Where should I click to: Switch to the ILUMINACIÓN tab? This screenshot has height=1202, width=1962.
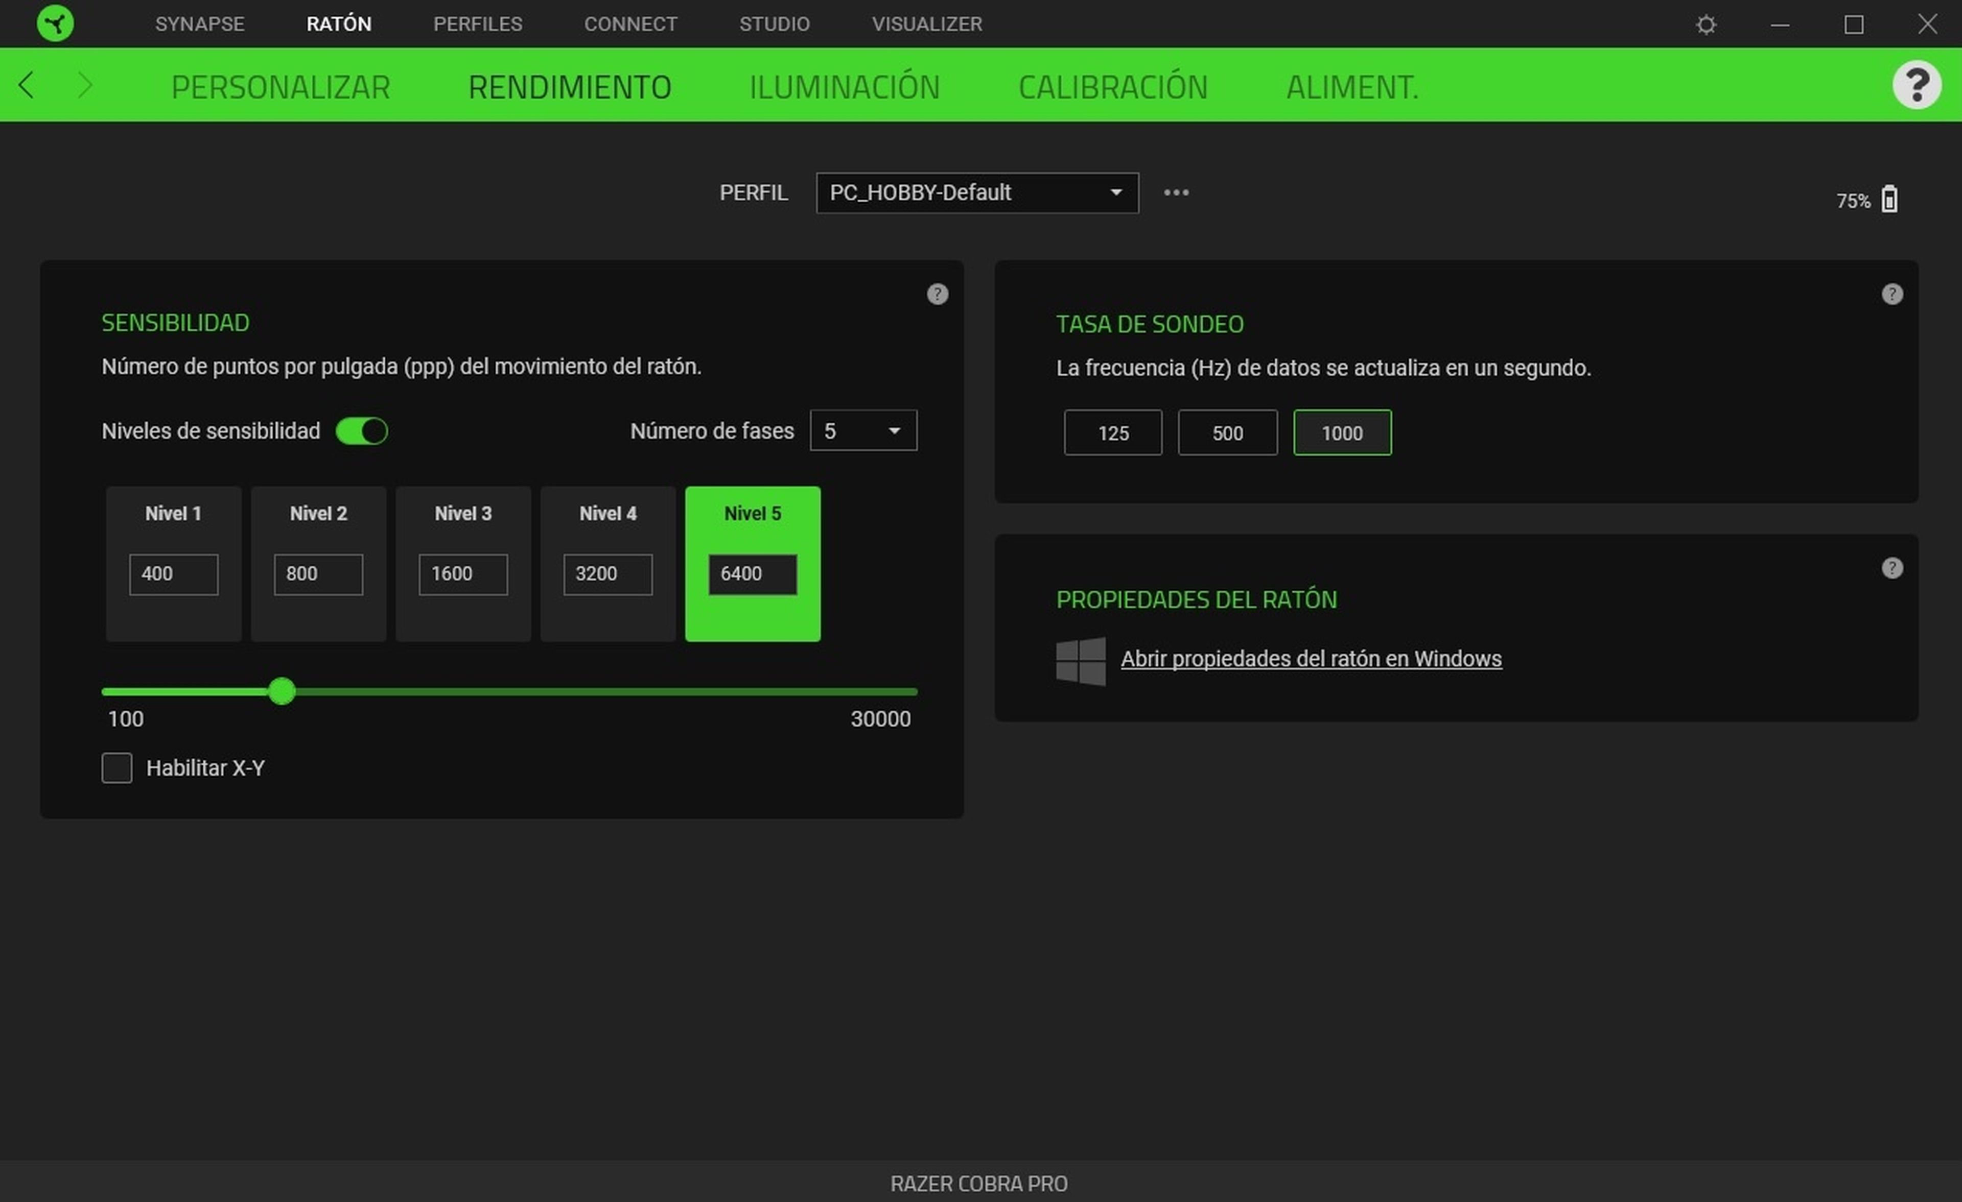pyautogui.click(x=845, y=86)
